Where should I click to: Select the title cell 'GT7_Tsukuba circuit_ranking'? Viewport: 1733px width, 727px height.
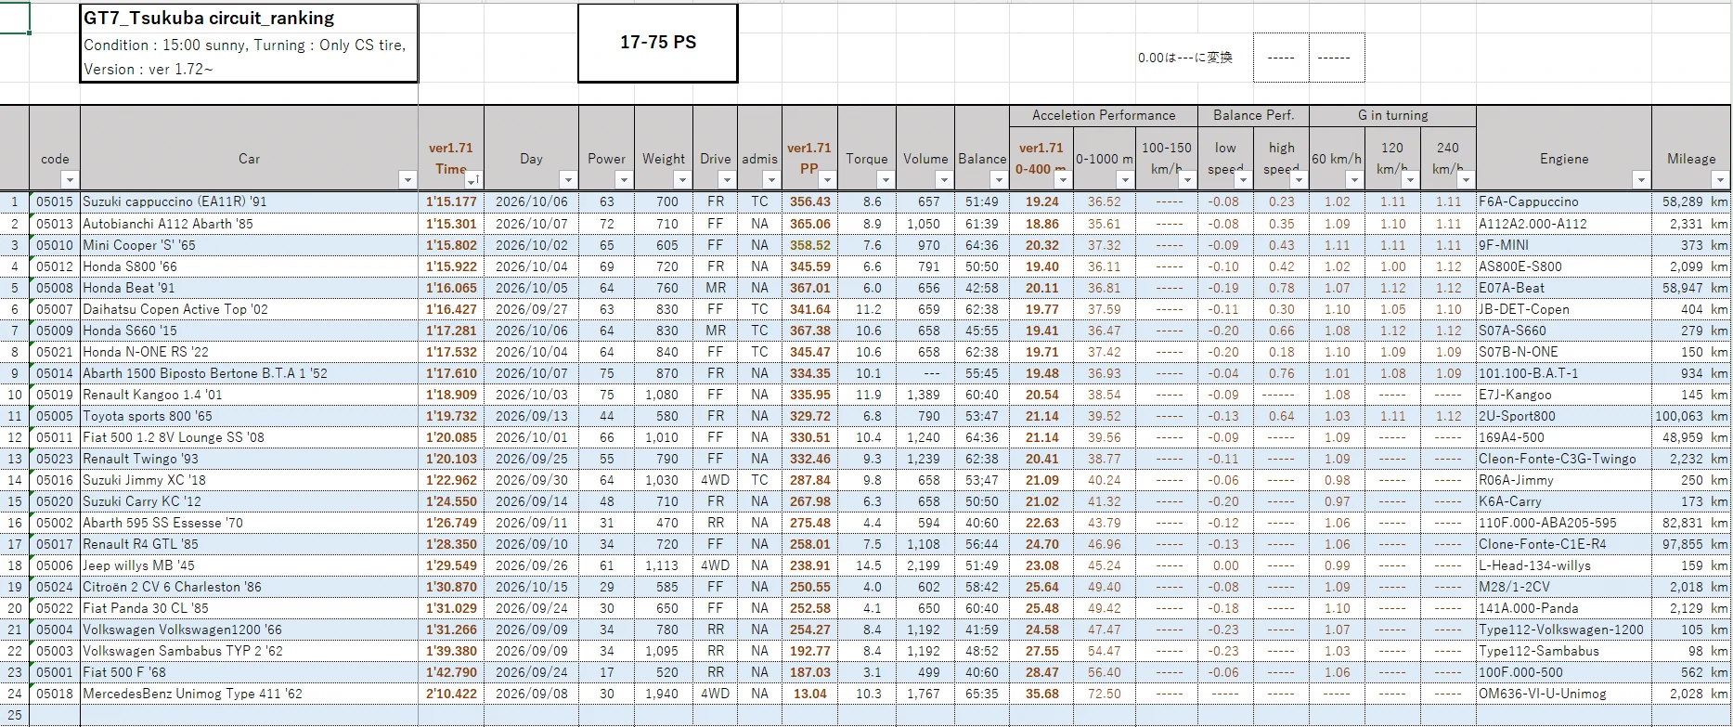pos(249,19)
